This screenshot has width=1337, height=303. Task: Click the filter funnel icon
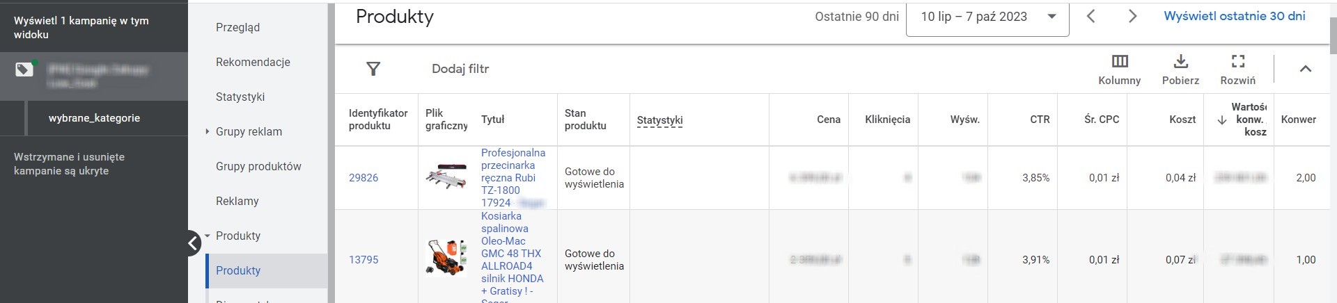pyautogui.click(x=373, y=68)
